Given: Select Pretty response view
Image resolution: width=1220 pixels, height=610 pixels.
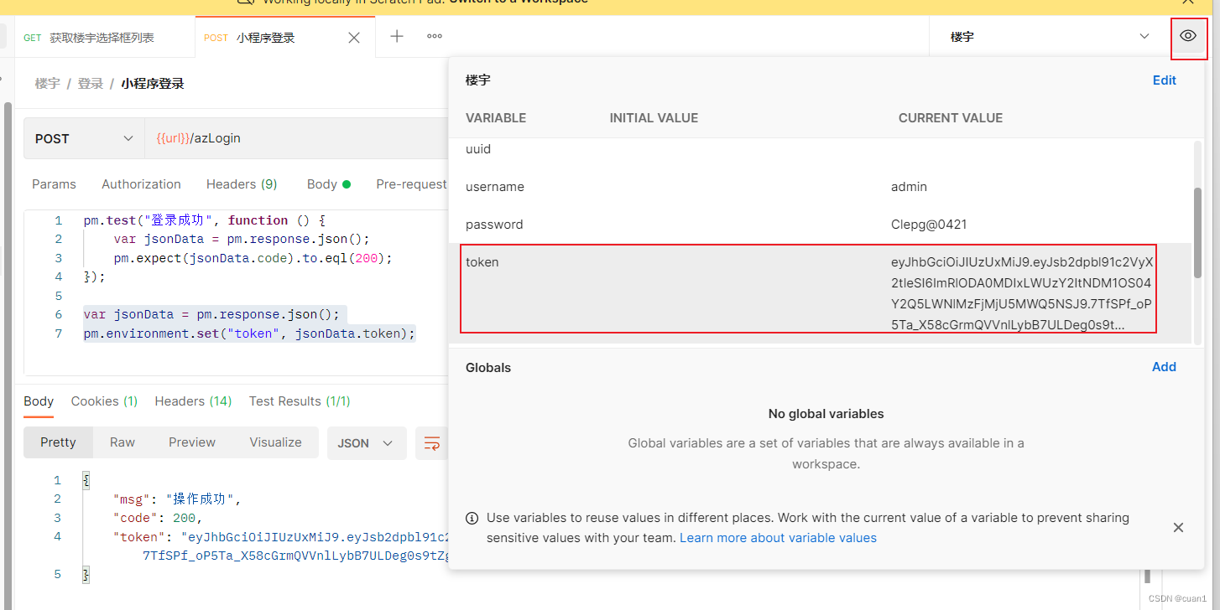Looking at the screenshot, I should click(58, 442).
